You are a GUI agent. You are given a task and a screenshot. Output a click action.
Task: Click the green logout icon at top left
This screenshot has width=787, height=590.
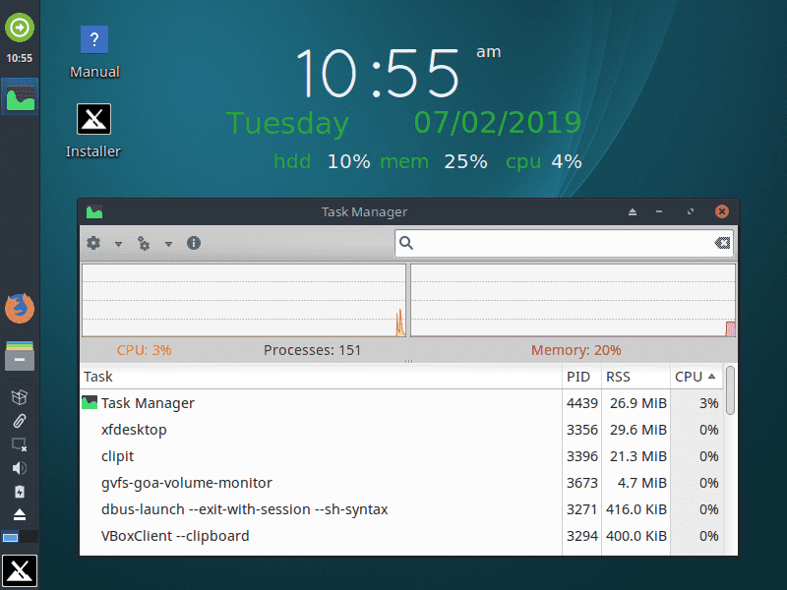(x=20, y=28)
